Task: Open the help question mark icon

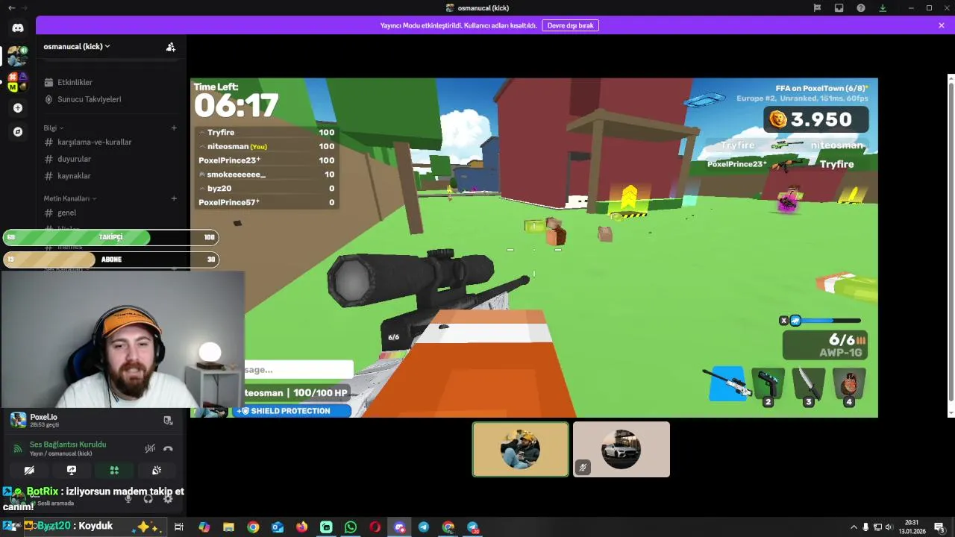Action: 861,7
